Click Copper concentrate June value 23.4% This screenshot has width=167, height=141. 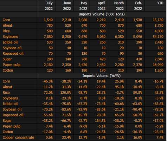point(66,137)
